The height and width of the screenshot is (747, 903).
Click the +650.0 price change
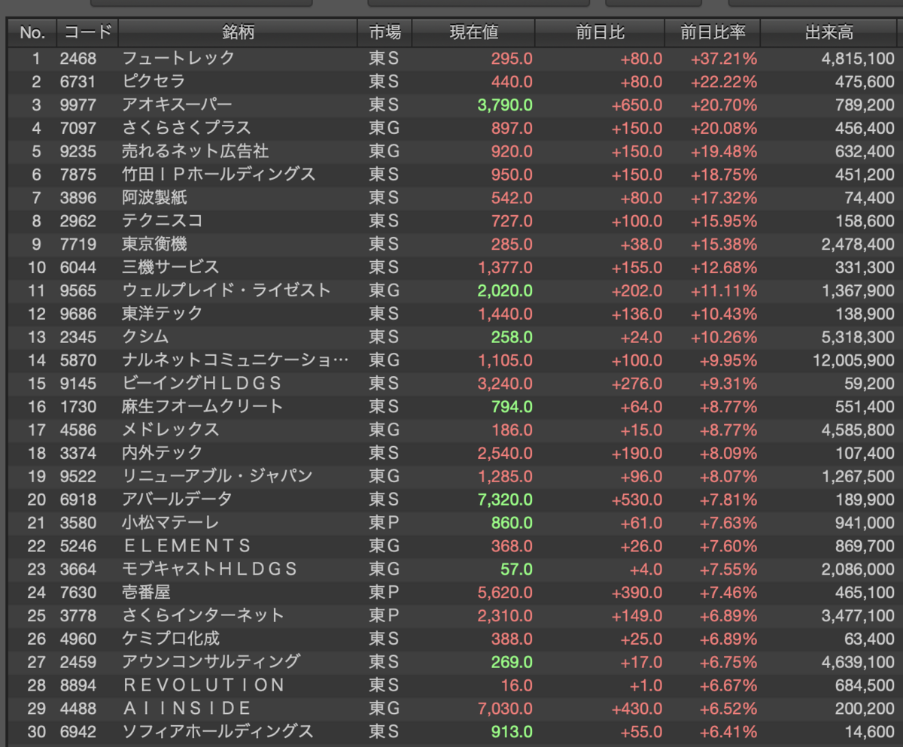(x=637, y=105)
